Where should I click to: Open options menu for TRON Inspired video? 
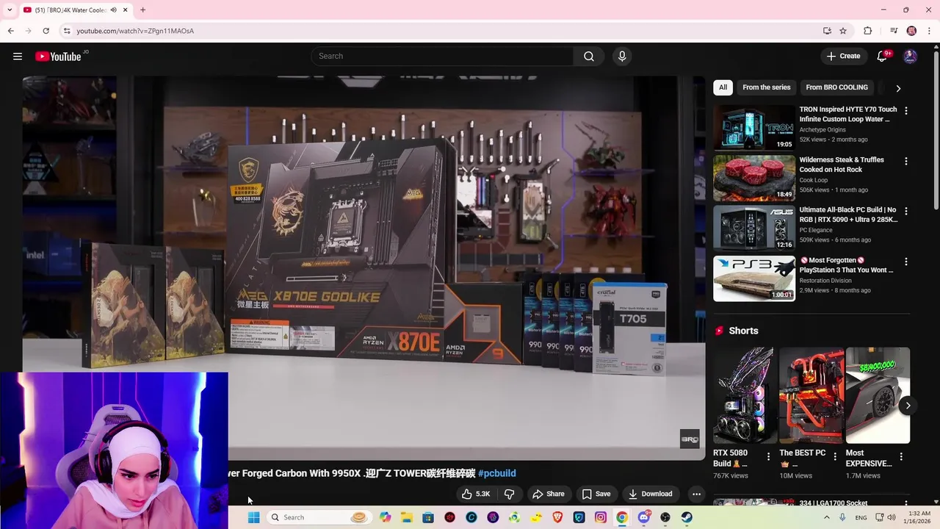point(905,111)
